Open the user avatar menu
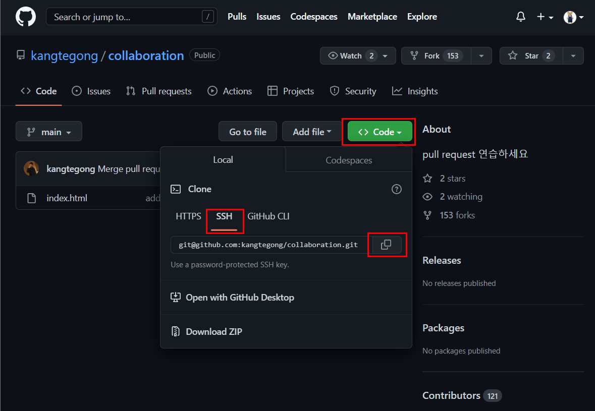This screenshot has height=411, width=595. pos(573,17)
